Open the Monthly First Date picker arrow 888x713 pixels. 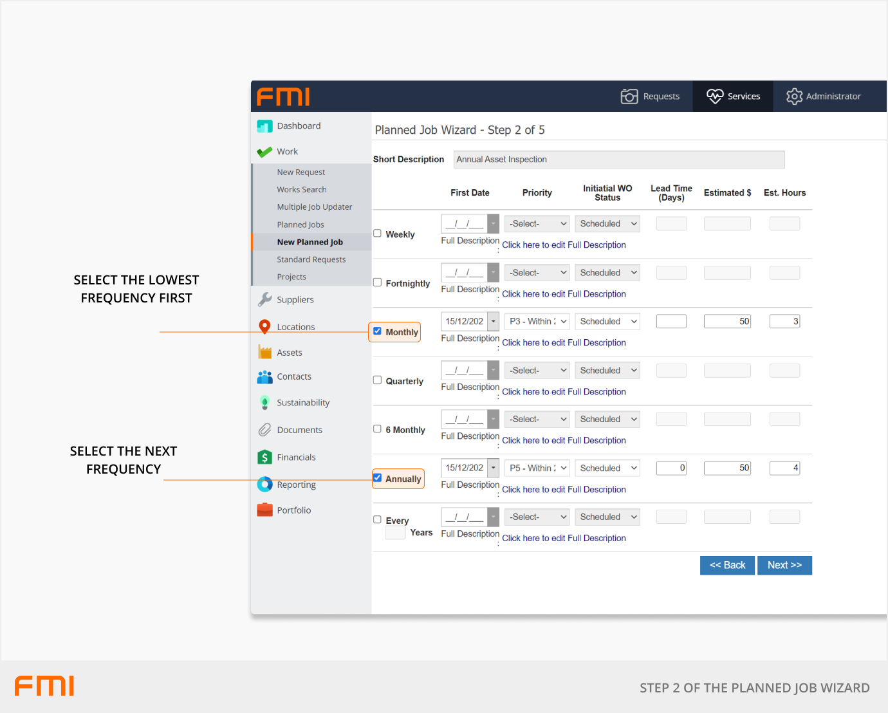coord(494,321)
